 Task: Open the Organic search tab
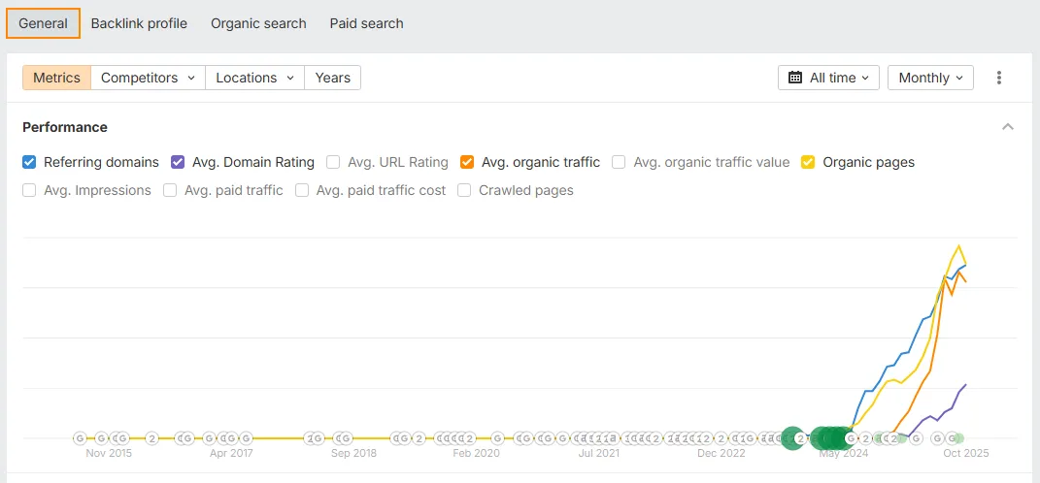point(258,23)
